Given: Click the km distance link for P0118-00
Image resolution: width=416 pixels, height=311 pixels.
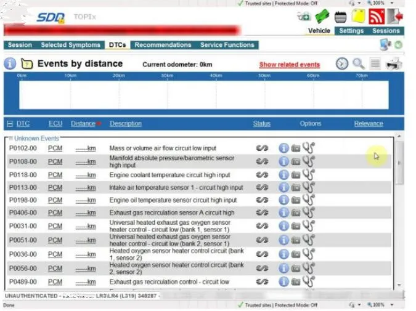Looking at the screenshot, I should point(86,175).
